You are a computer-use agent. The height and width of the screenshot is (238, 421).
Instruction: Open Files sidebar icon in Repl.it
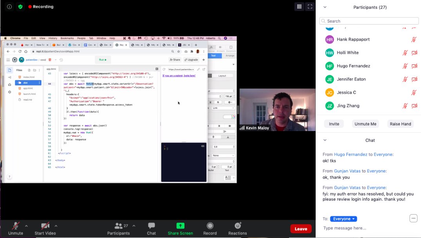click(10, 70)
